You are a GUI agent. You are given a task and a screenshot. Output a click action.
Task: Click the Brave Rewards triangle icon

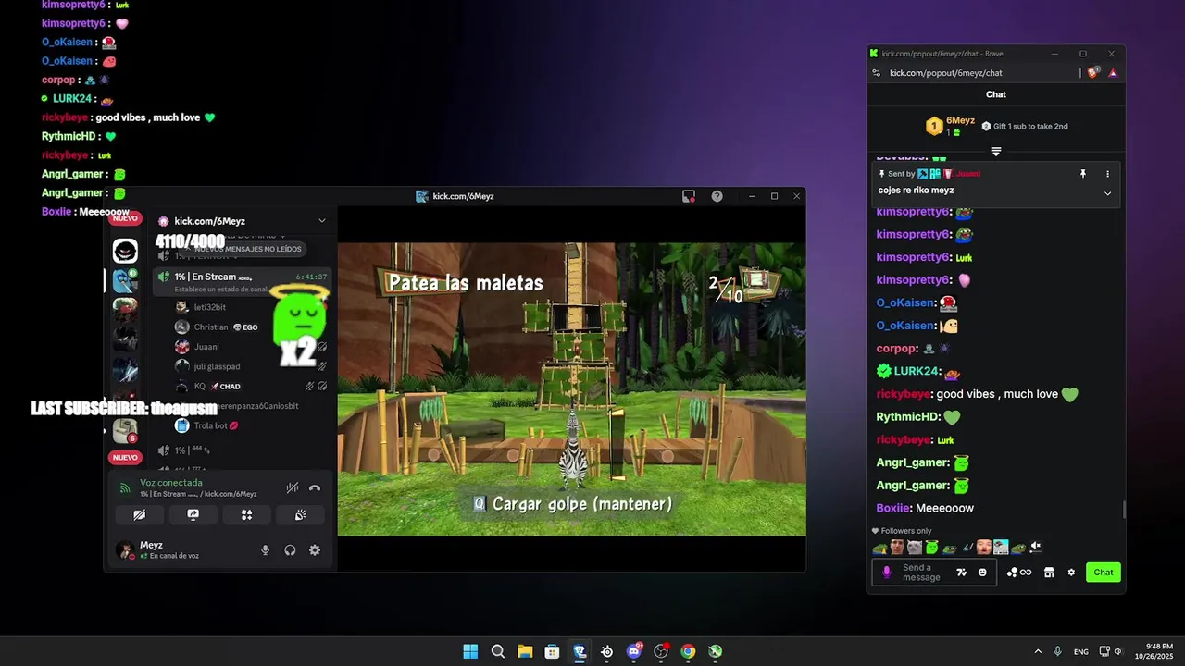point(1112,73)
